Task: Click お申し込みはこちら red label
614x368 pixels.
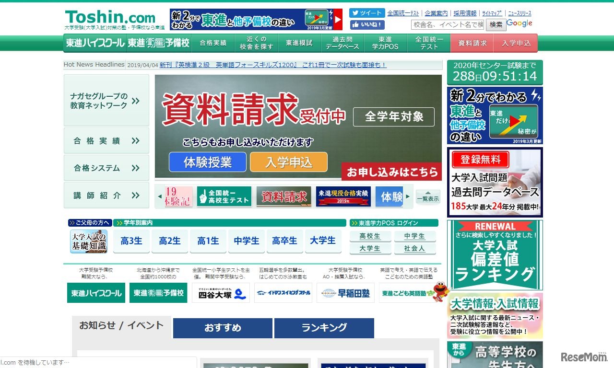Action: click(392, 172)
